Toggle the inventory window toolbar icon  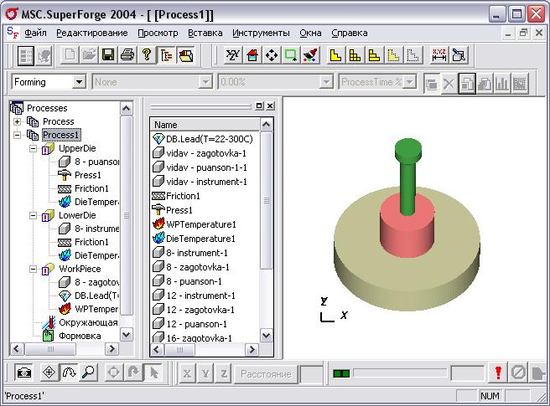[185, 55]
